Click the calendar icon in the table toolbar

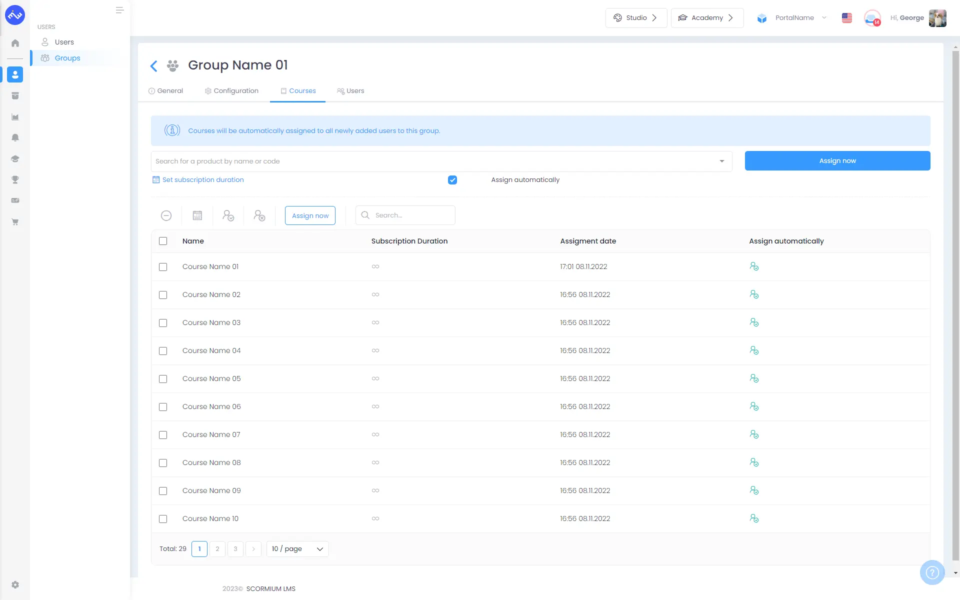coord(197,215)
